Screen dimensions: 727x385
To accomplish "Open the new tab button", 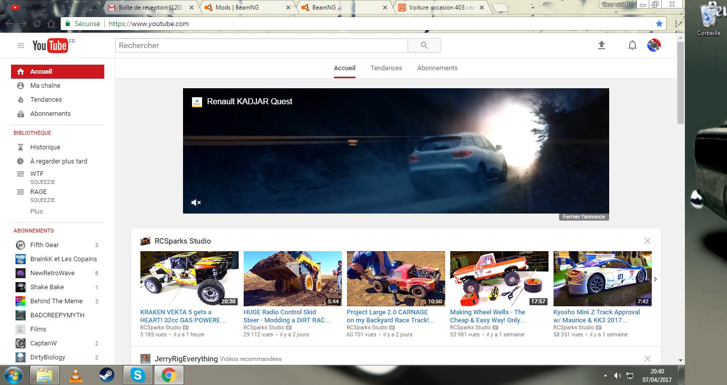I will point(500,8).
